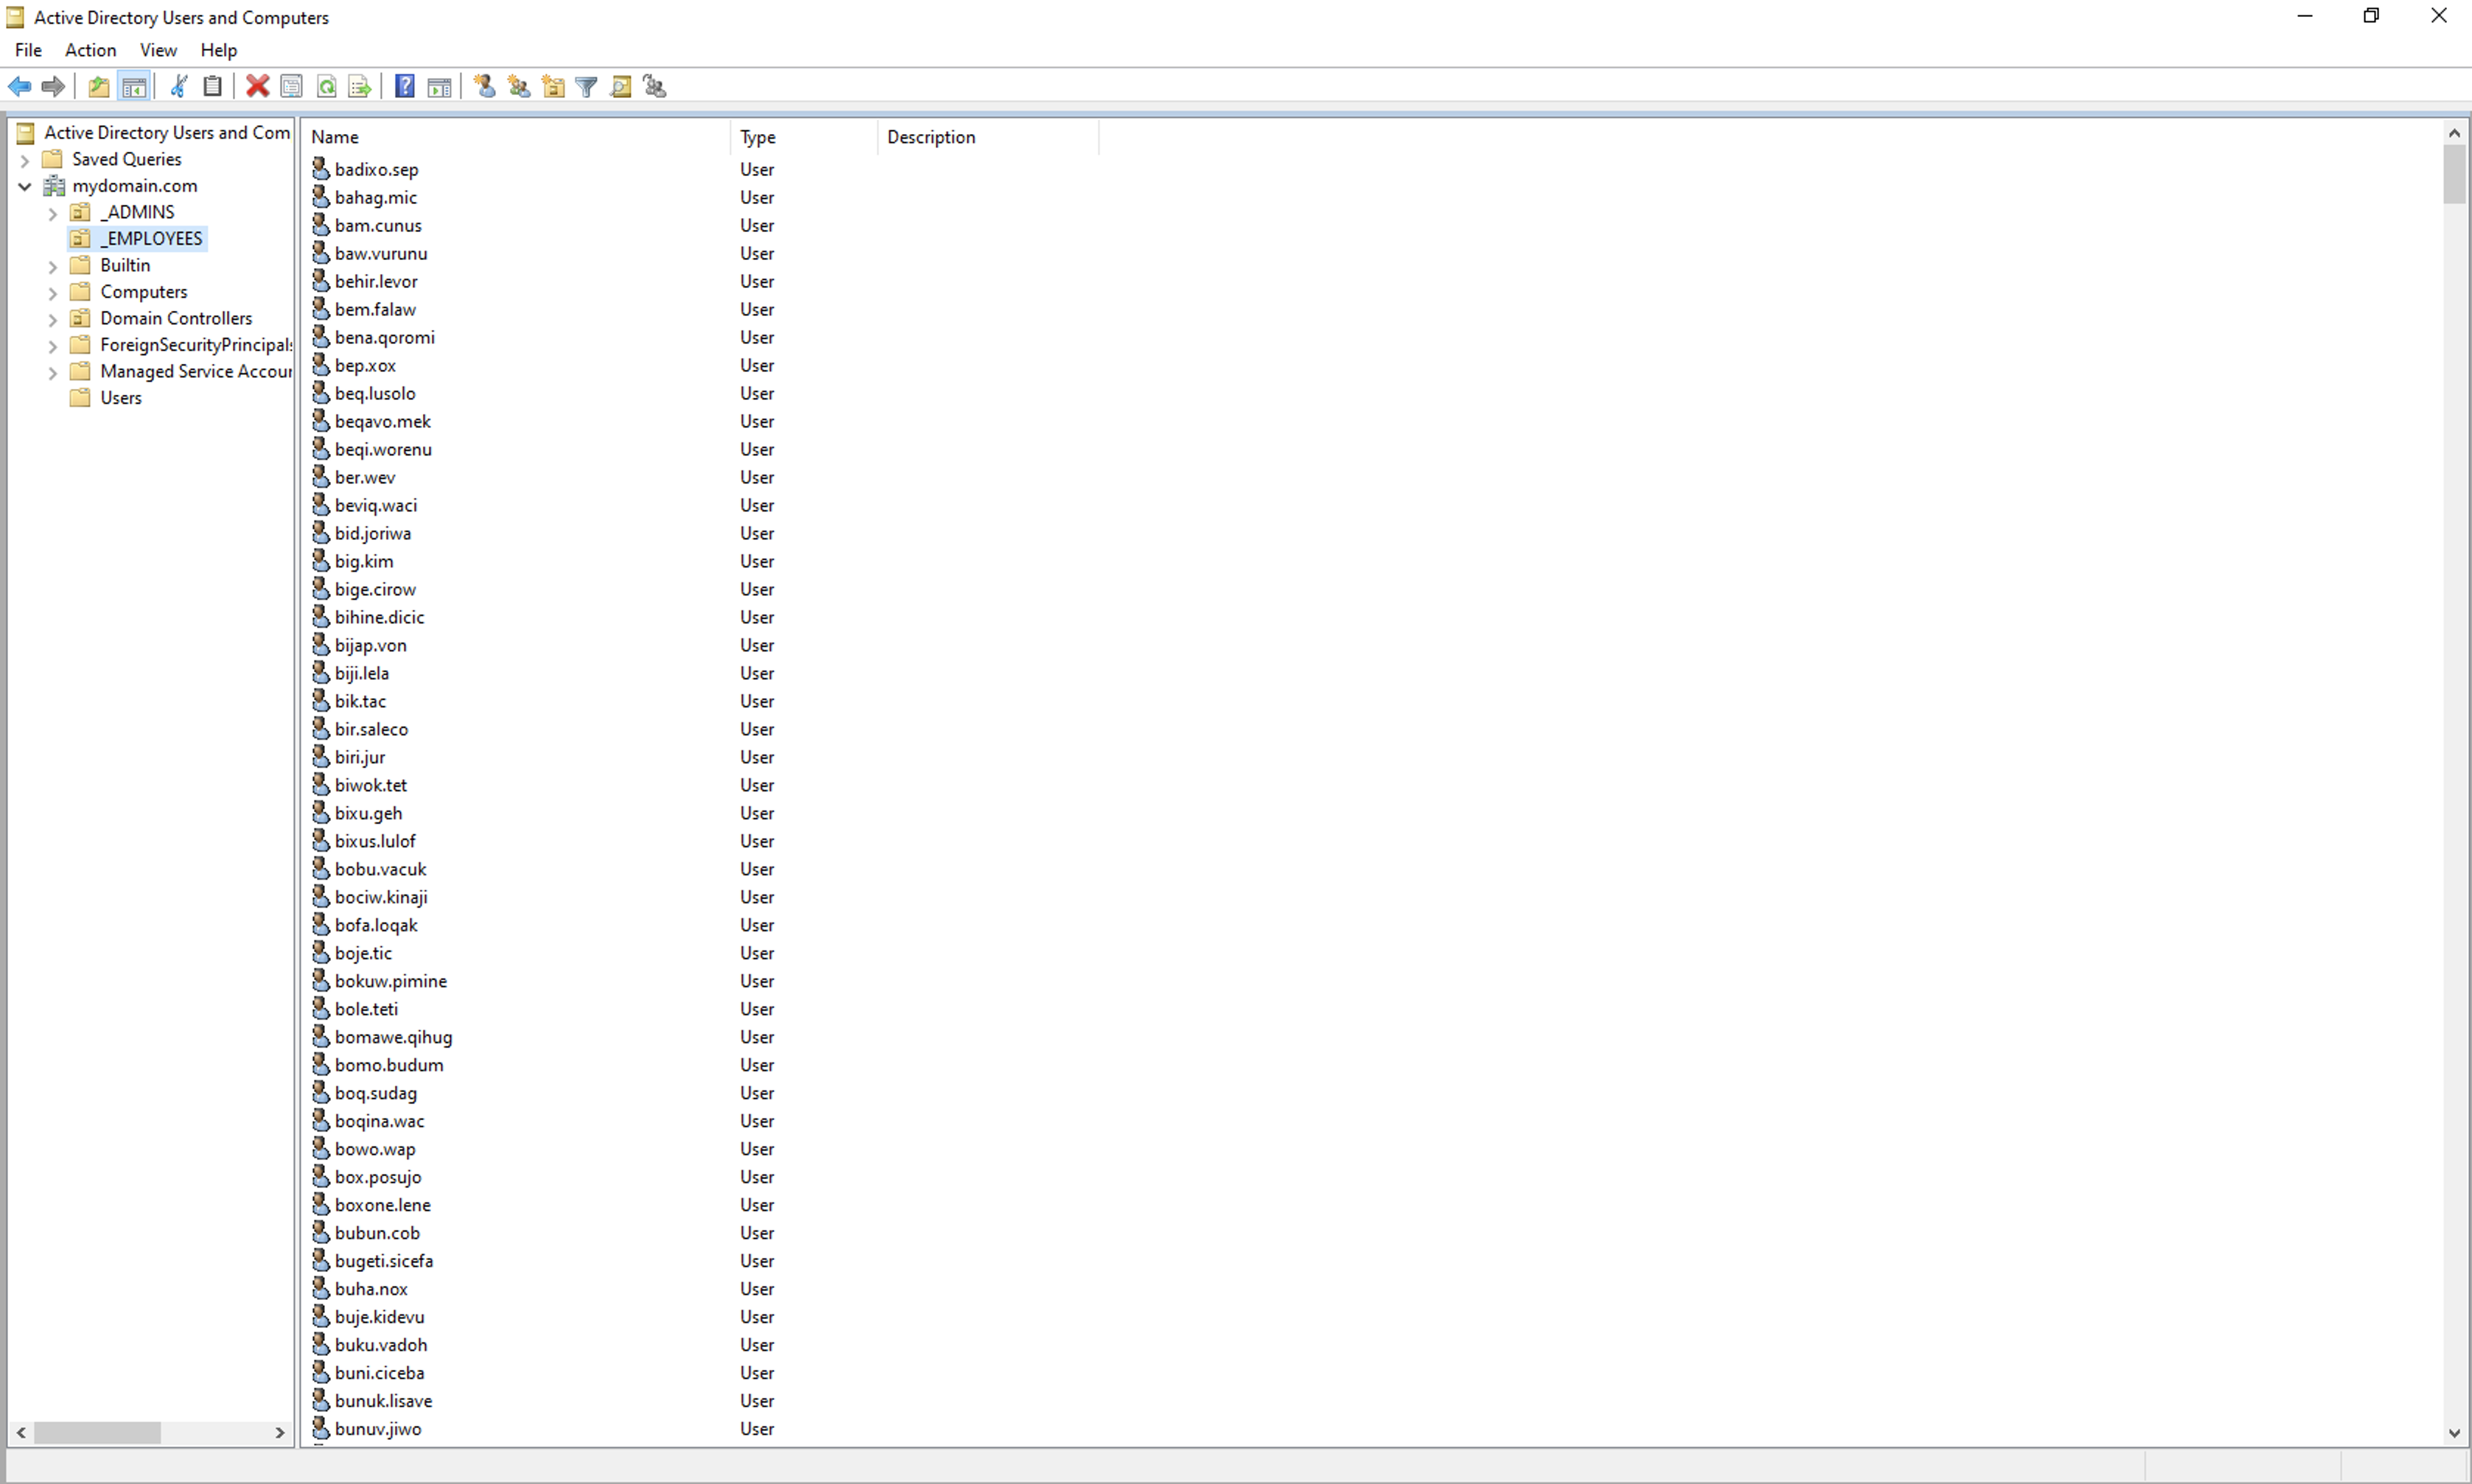Image resolution: width=2472 pixels, height=1484 pixels.
Task: Click the down arrow of the list scrollbar
Action: coord(2454,1433)
